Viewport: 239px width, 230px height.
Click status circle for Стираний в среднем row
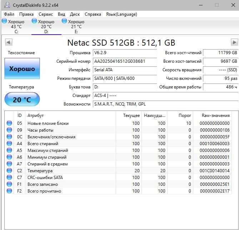[9, 164]
